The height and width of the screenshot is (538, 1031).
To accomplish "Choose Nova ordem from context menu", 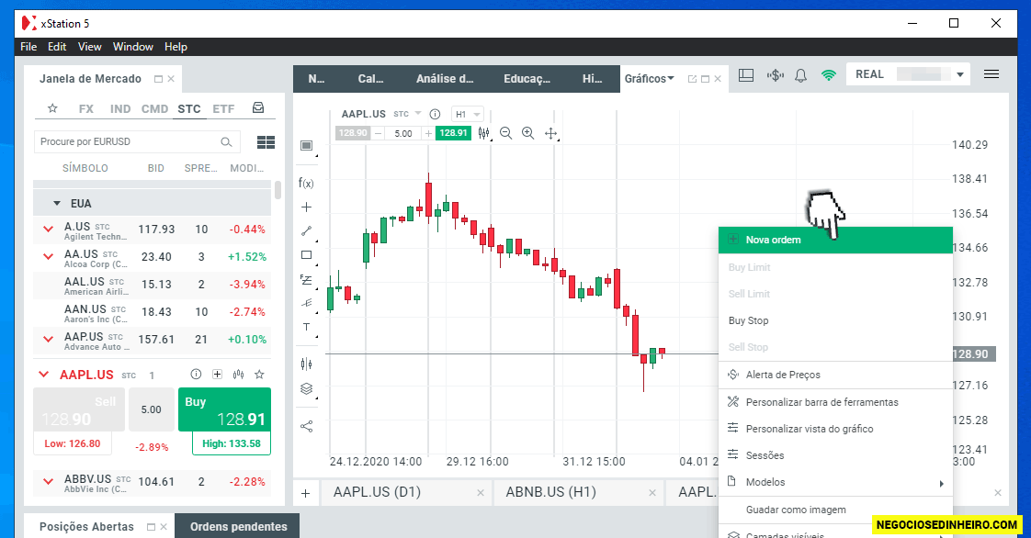I will coord(835,240).
